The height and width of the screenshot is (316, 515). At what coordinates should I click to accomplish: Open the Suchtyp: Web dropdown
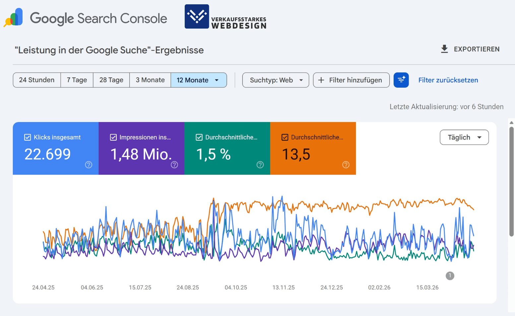275,80
